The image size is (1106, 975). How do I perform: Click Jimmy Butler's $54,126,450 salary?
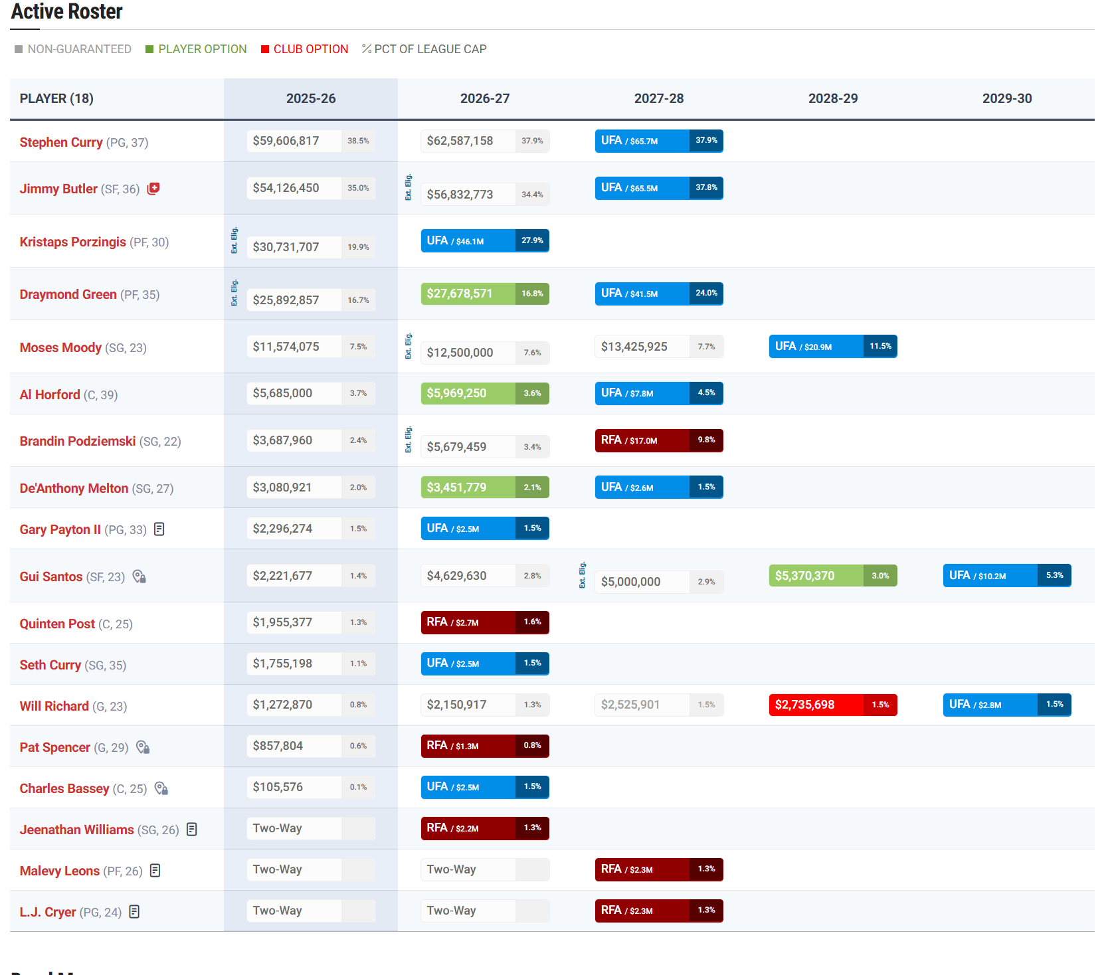click(x=311, y=188)
